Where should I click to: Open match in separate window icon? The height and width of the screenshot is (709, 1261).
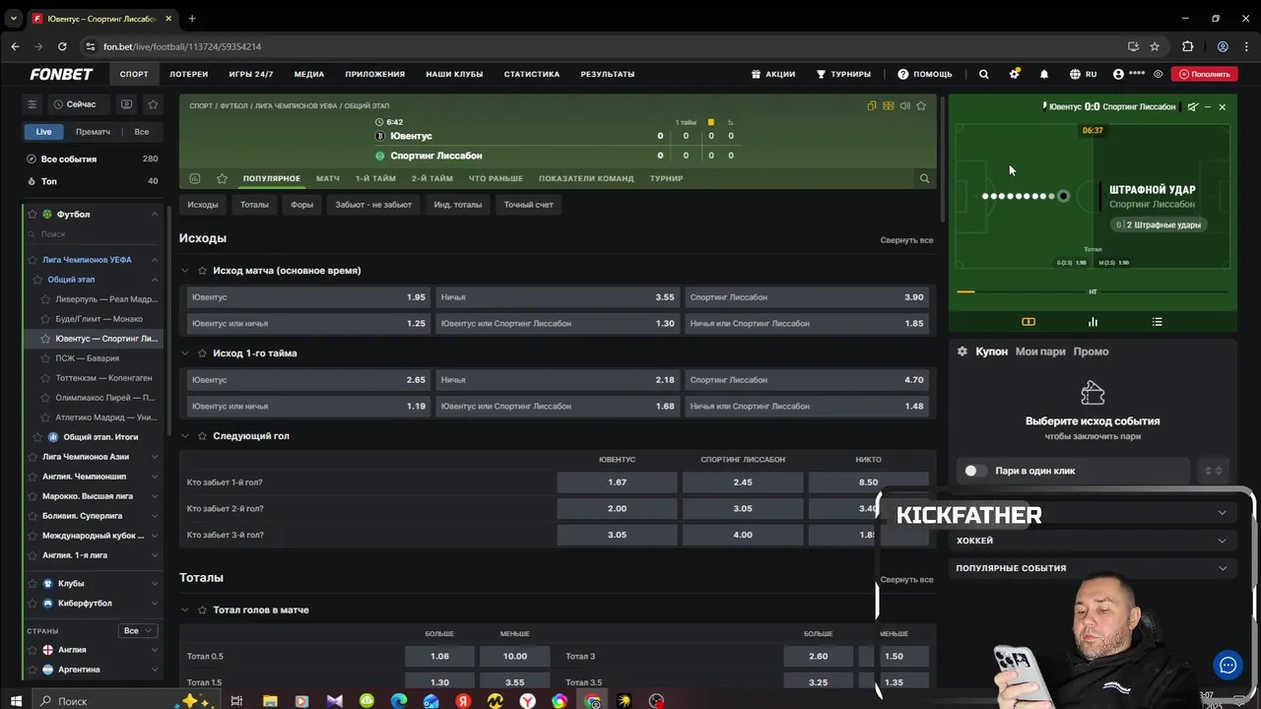coord(872,105)
